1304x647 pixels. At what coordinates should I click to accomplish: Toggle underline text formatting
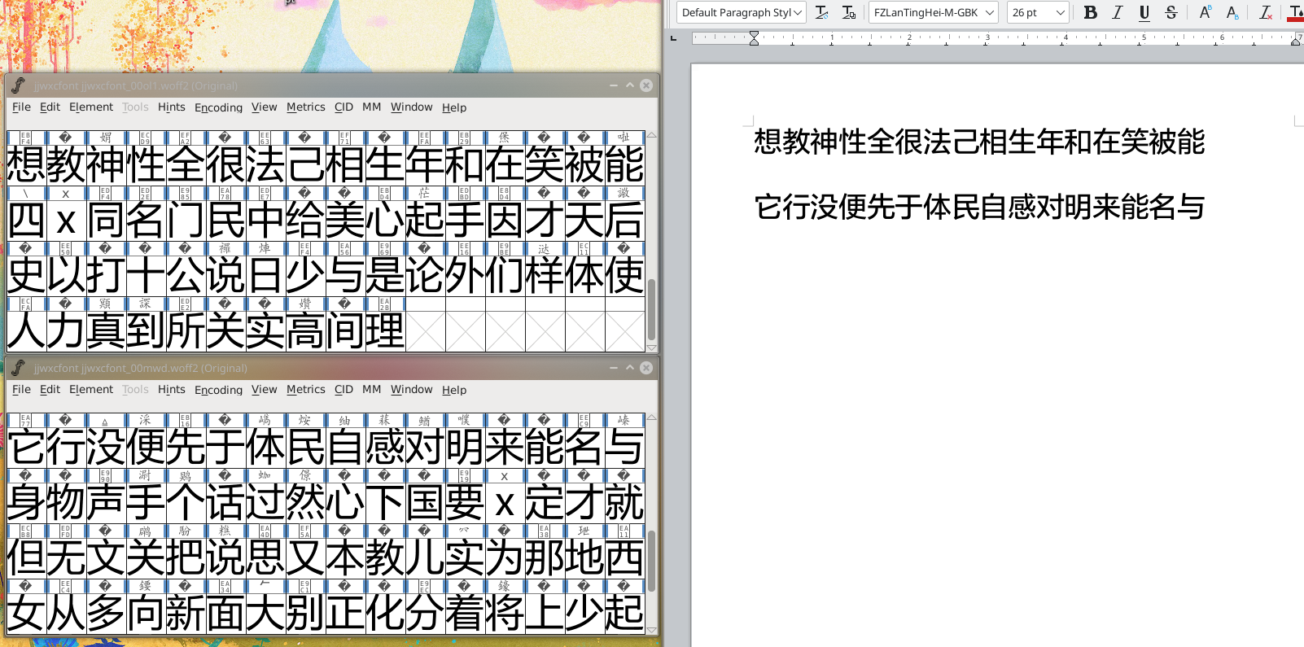coord(1144,12)
